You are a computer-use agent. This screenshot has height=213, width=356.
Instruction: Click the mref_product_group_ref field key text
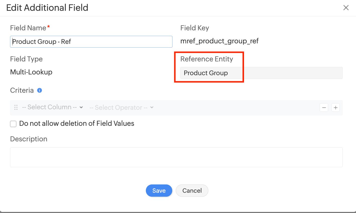point(219,41)
